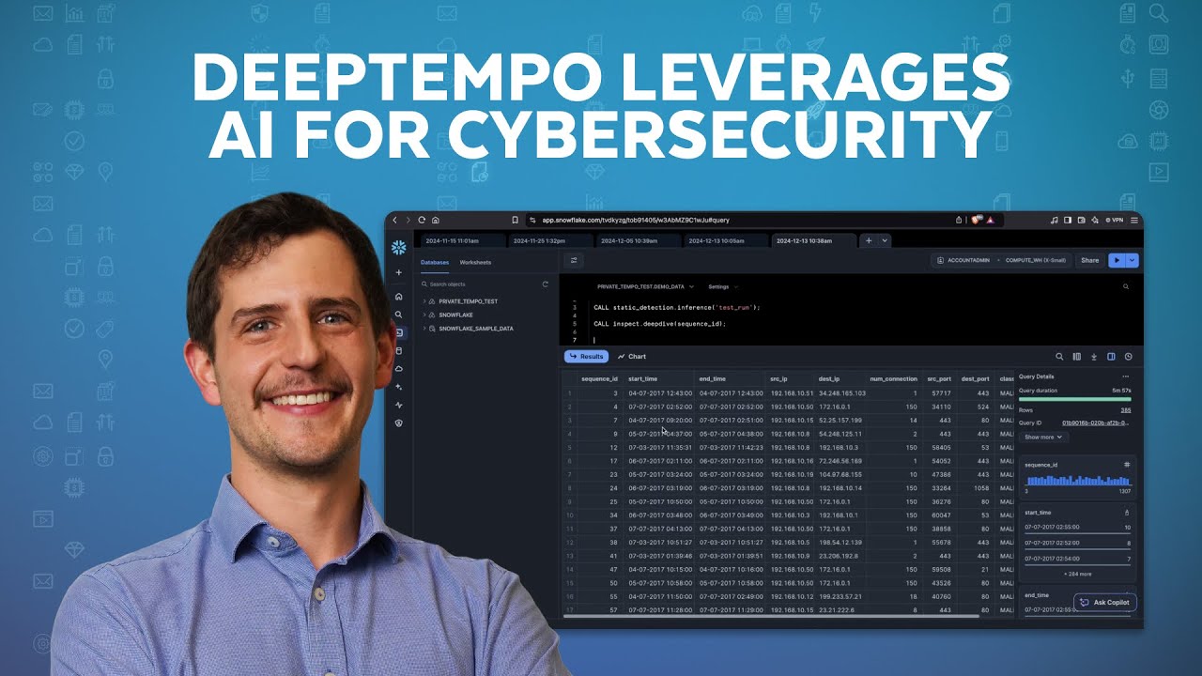Run the worksheet with the play button
The image size is (1202, 676).
click(1117, 260)
